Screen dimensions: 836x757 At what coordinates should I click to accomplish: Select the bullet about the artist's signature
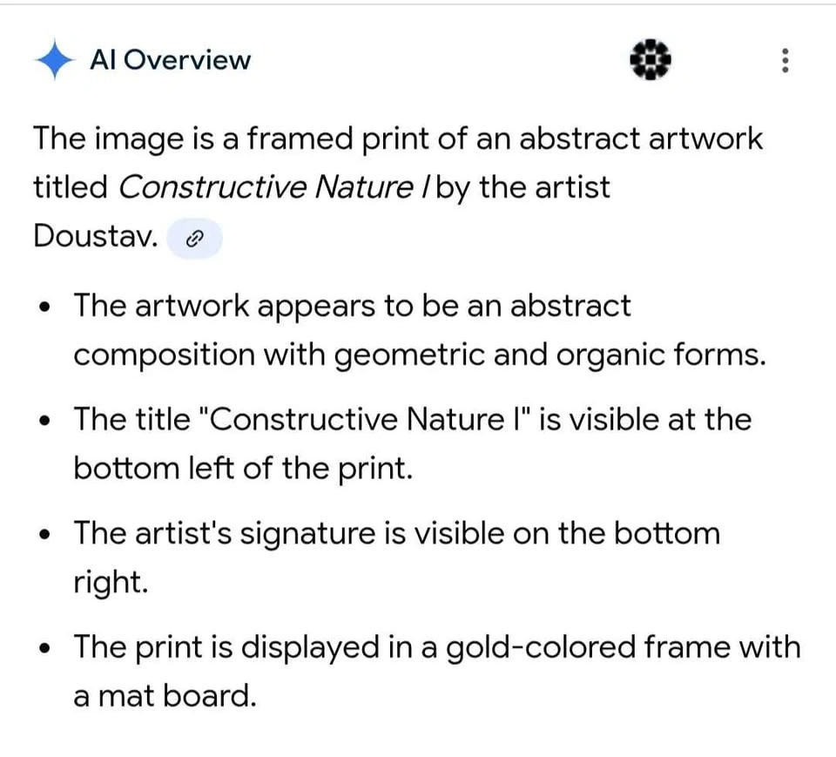[396, 532]
